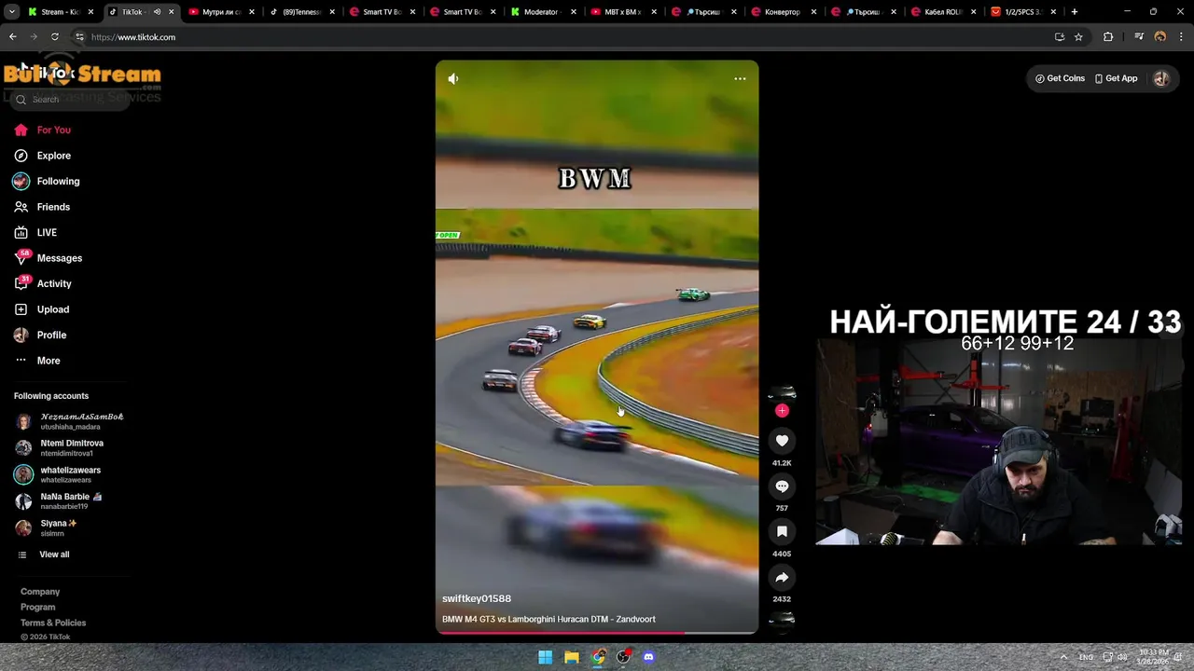Open the Upload page

[x=53, y=309]
